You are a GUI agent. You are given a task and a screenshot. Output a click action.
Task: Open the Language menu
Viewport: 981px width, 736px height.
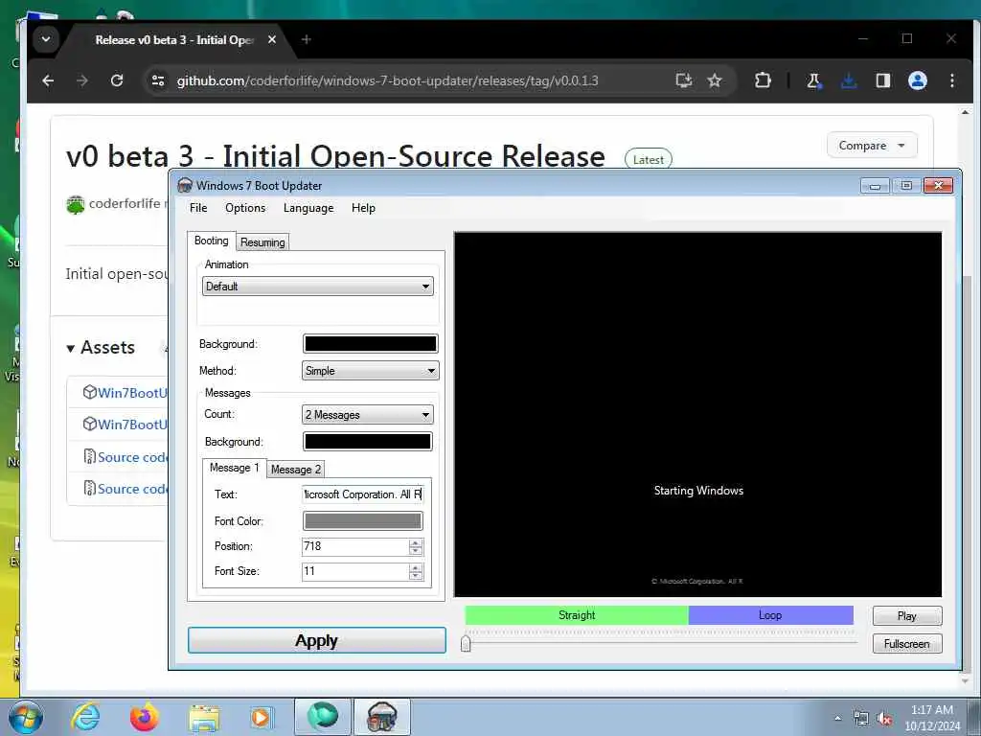coord(308,208)
